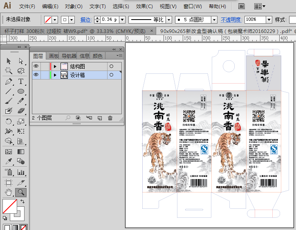Viewport: 296px width, 230px height.
Task: Open opacity 100% dropdown
Action: pyautogui.click(x=269, y=20)
